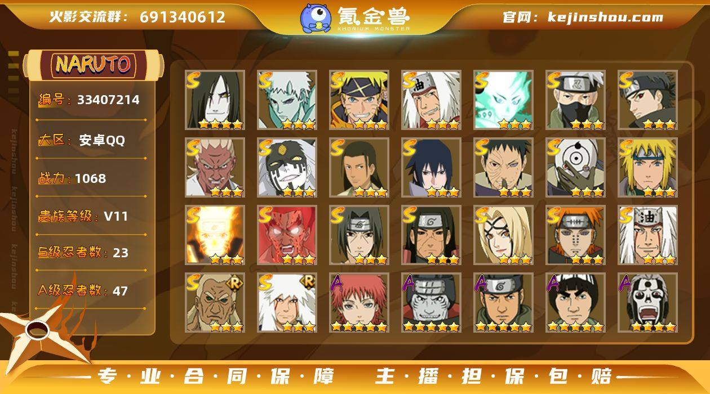Click the Orochimaru ninja portrait

tap(215, 100)
